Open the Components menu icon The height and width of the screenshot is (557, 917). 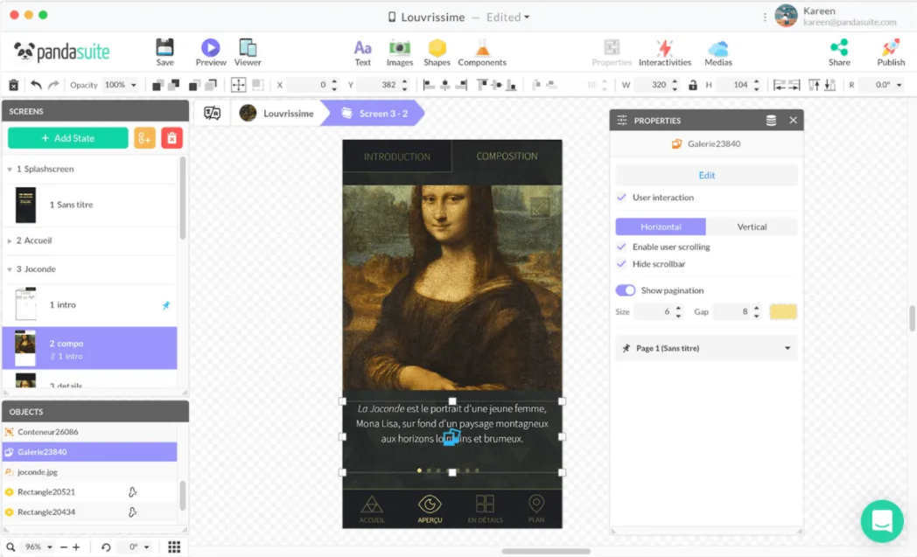click(481, 48)
